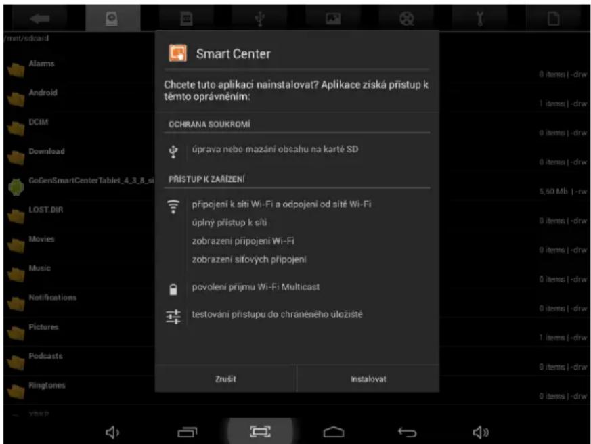Select the pictures tab icon
This screenshot has height=444, width=591.
coord(333,18)
